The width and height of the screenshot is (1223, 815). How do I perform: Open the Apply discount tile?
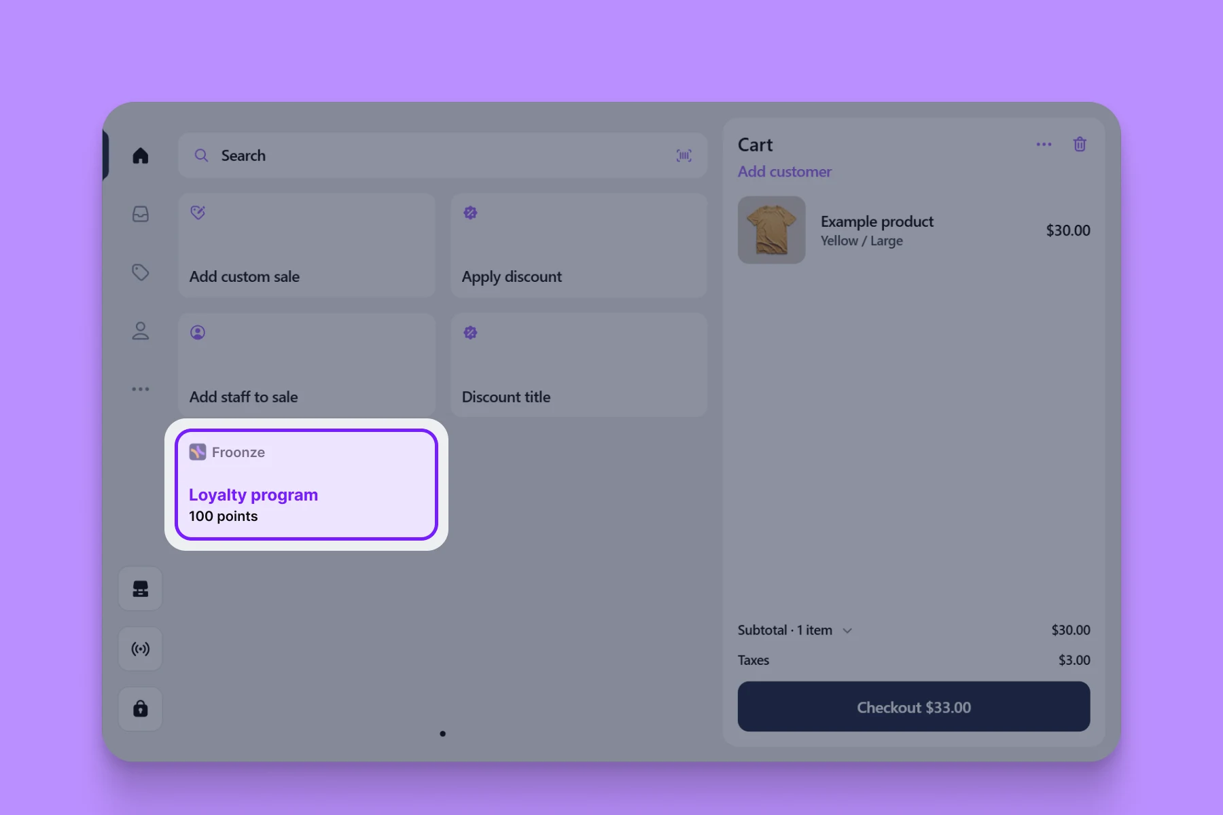pos(579,245)
